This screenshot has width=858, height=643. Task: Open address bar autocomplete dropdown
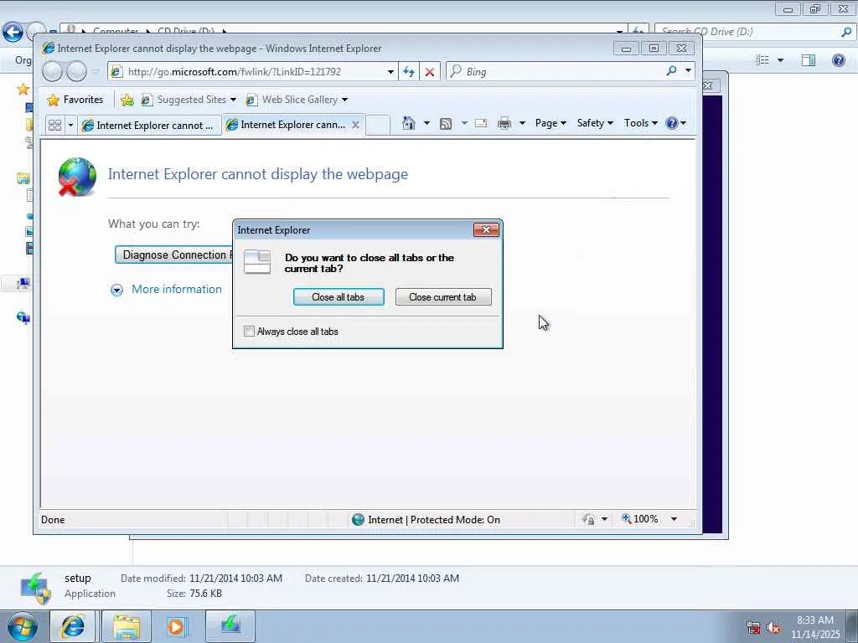point(390,72)
